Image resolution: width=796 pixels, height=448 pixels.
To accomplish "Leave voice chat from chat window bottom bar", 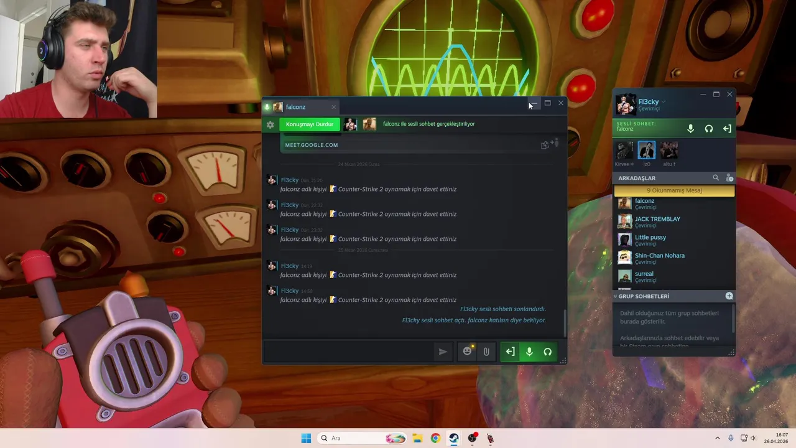I will point(510,352).
